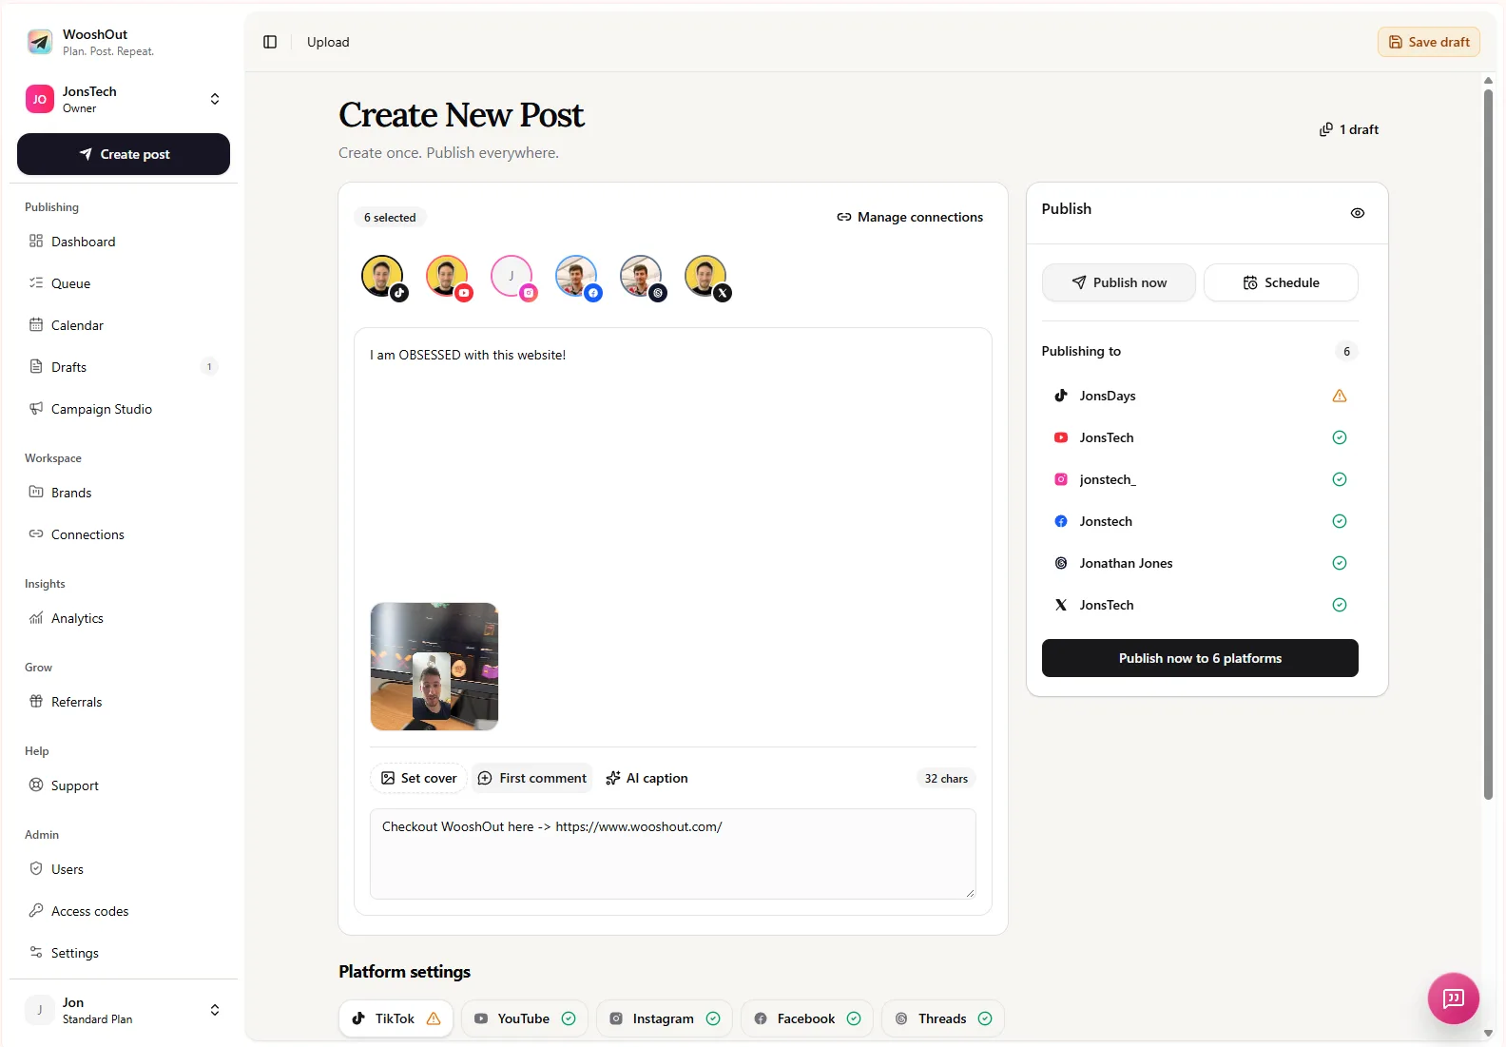Viewport: 1506px width, 1047px height.
Task: Click the Upload breadcrumb label
Action: pos(328,42)
